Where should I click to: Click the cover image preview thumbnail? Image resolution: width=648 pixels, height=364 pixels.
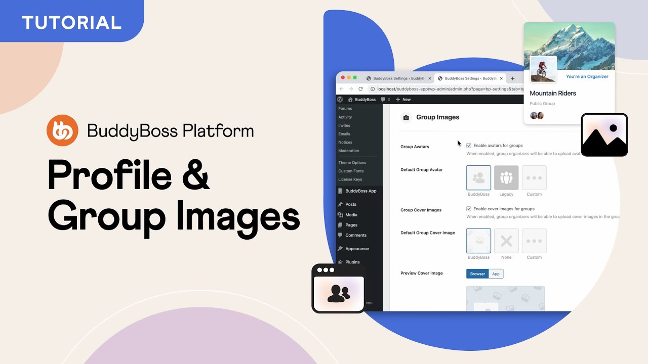[505, 299]
